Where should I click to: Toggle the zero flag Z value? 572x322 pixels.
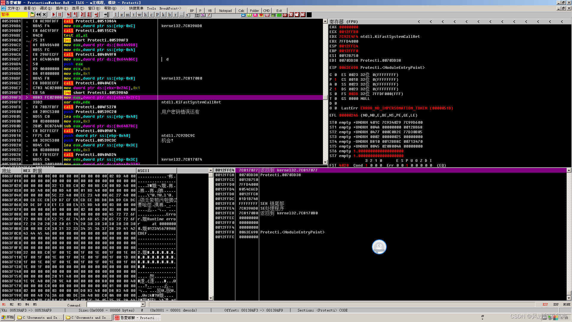pyautogui.click(x=336, y=89)
